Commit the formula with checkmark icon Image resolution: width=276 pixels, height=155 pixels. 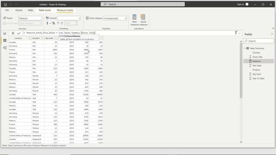click(19, 33)
